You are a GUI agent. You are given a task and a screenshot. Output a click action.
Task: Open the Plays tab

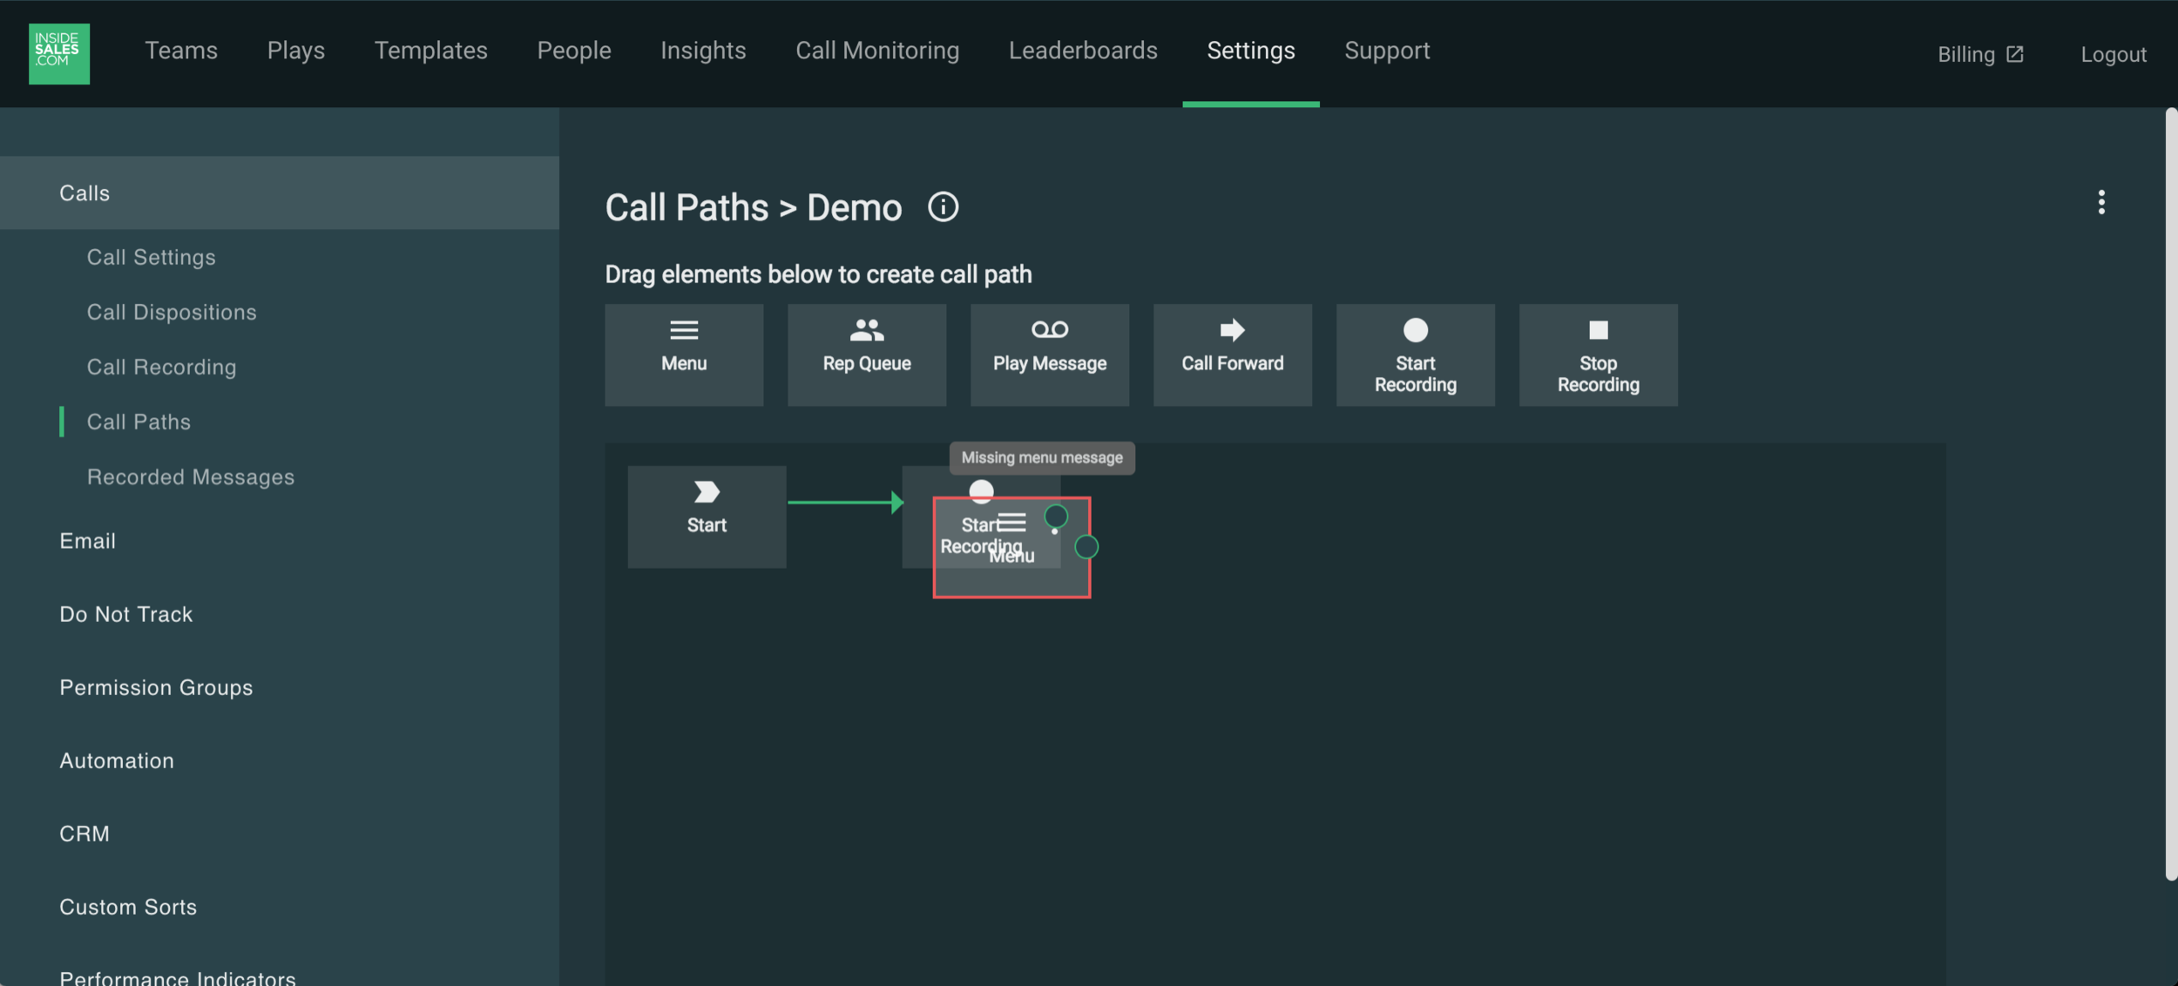pos(296,51)
